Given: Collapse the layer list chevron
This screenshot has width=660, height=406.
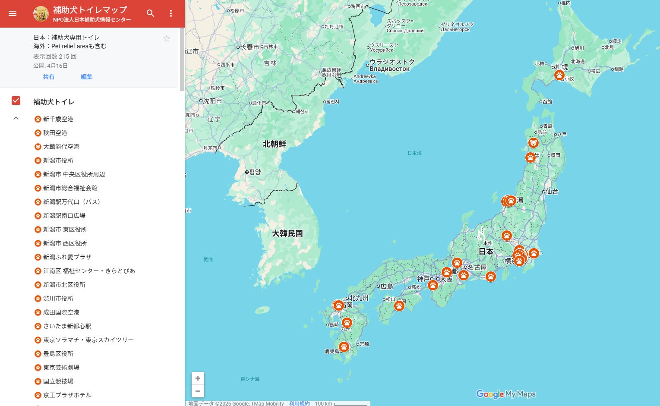Looking at the screenshot, I should (16, 118).
